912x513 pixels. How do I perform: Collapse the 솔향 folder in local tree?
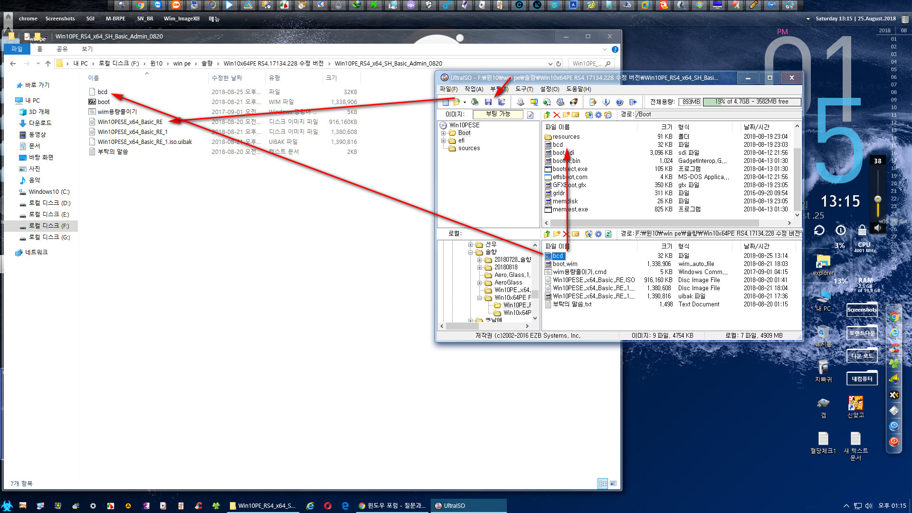[x=470, y=252]
